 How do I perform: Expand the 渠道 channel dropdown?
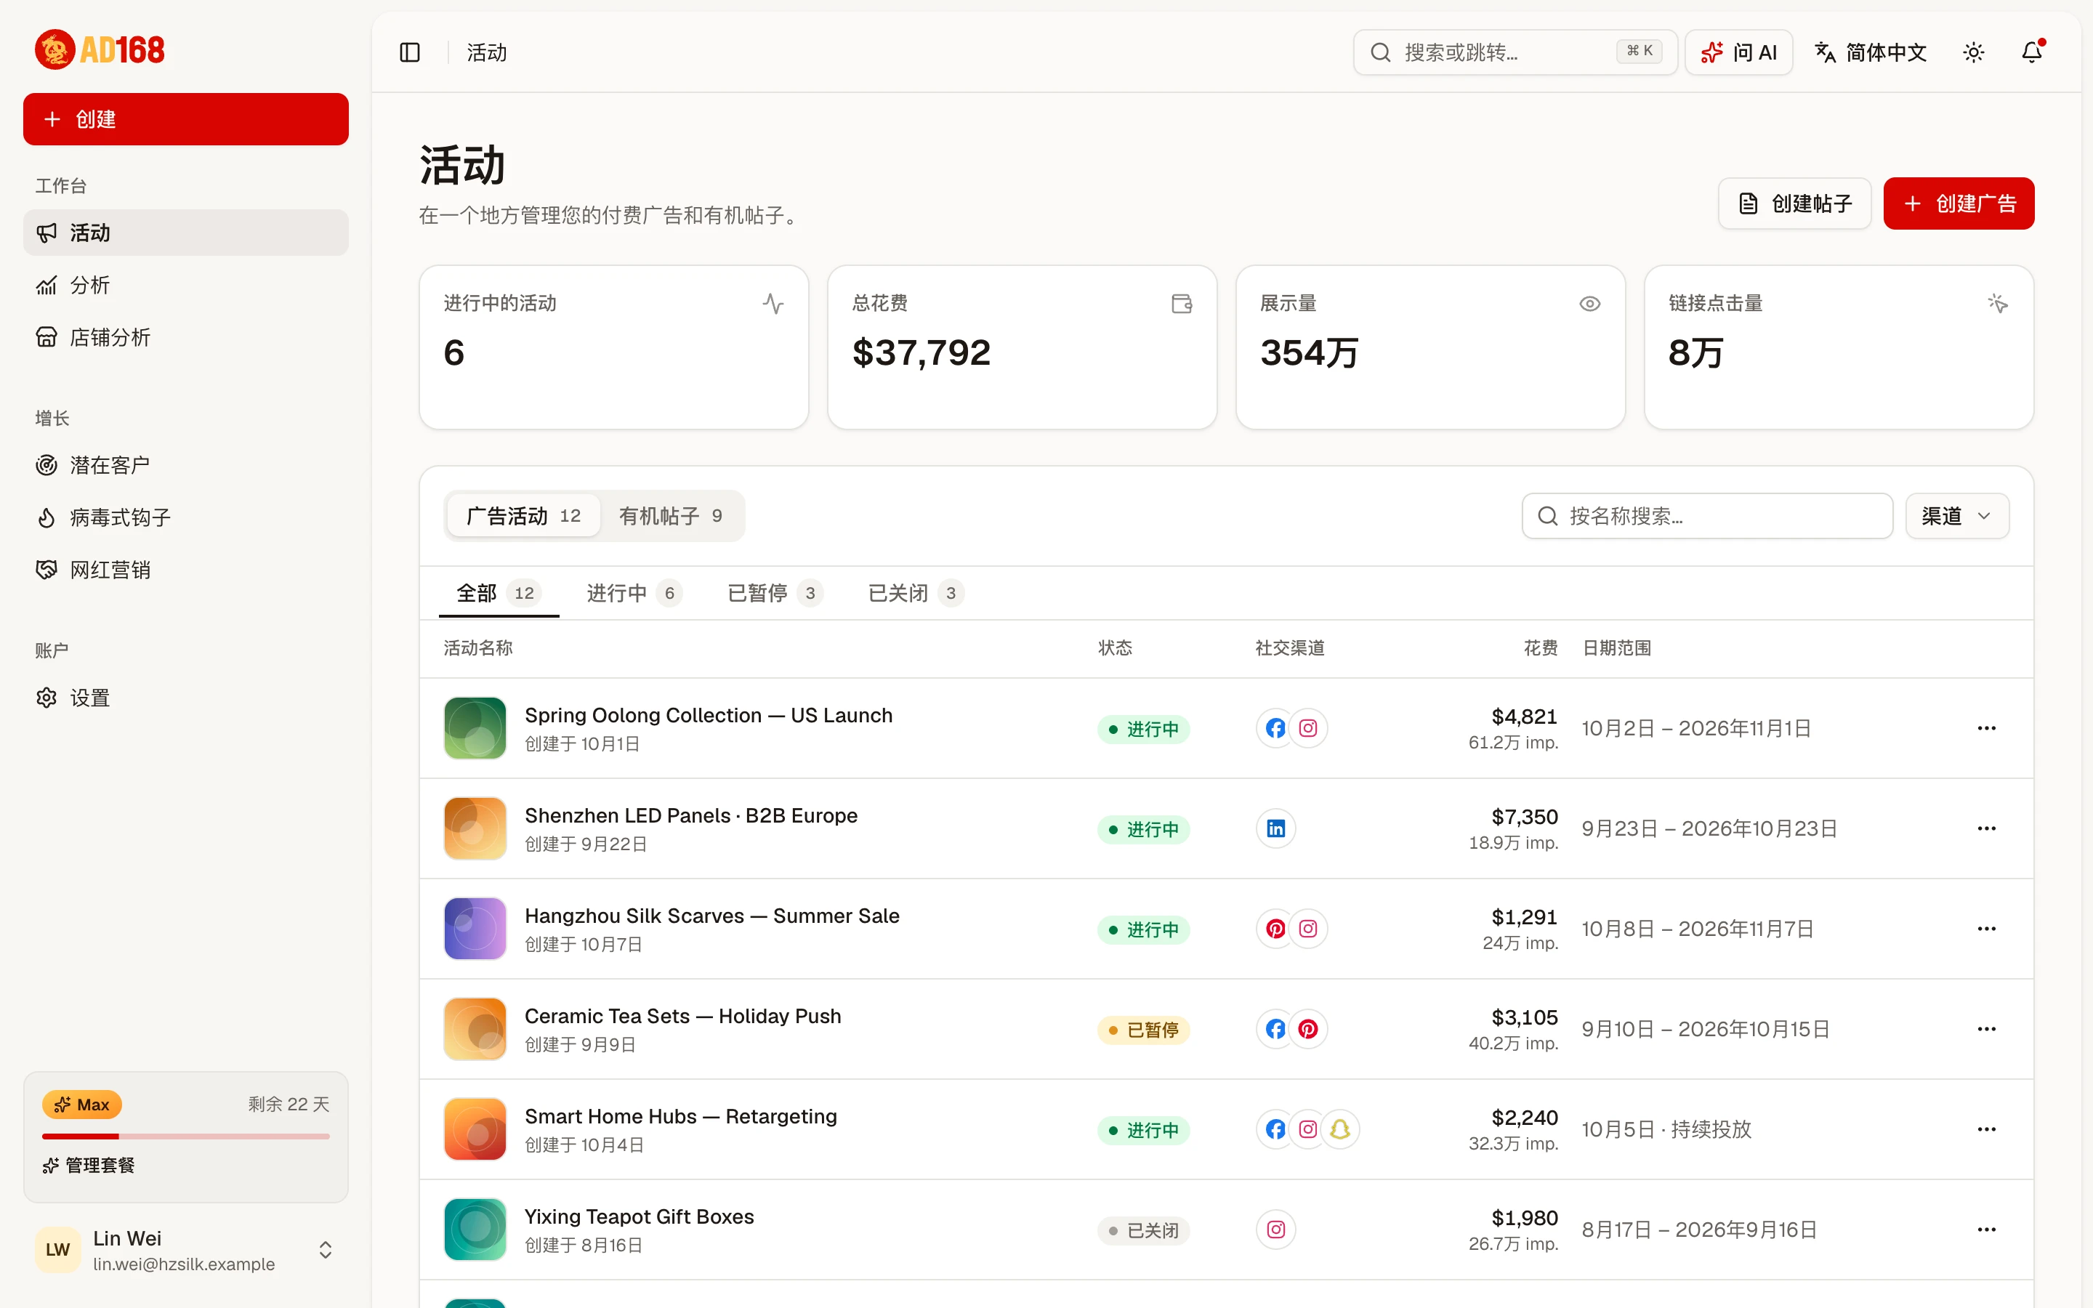pyautogui.click(x=1957, y=517)
